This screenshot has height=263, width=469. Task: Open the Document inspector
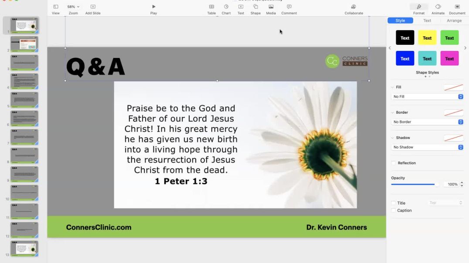tap(457, 9)
